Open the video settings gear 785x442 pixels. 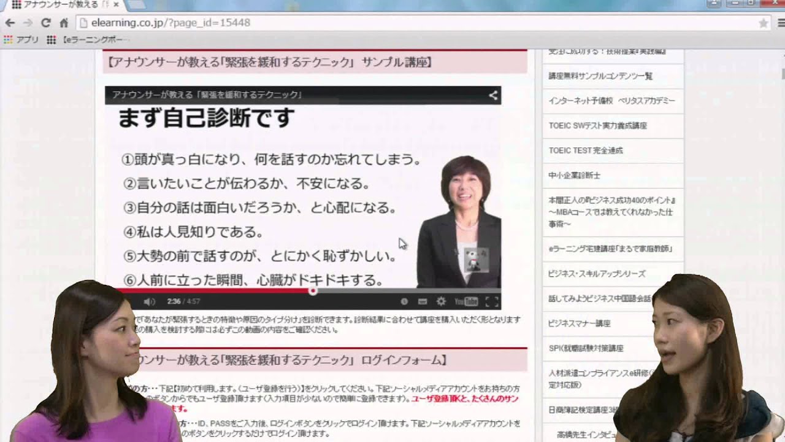click(x=441, y=301)
